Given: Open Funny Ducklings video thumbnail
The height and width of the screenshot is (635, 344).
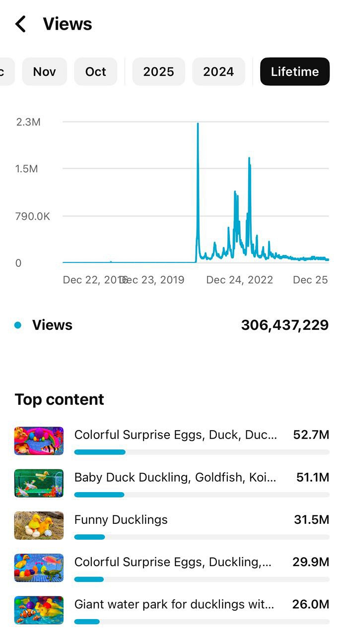Looking at the screenshot, I should [39, 525].
